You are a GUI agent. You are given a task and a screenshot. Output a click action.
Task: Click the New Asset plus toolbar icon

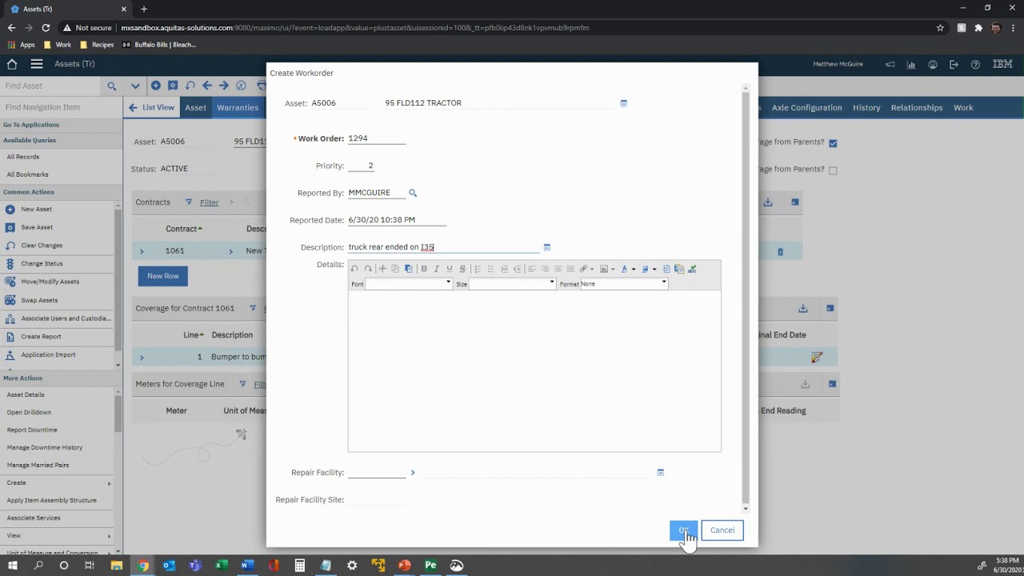pos(155,86)
